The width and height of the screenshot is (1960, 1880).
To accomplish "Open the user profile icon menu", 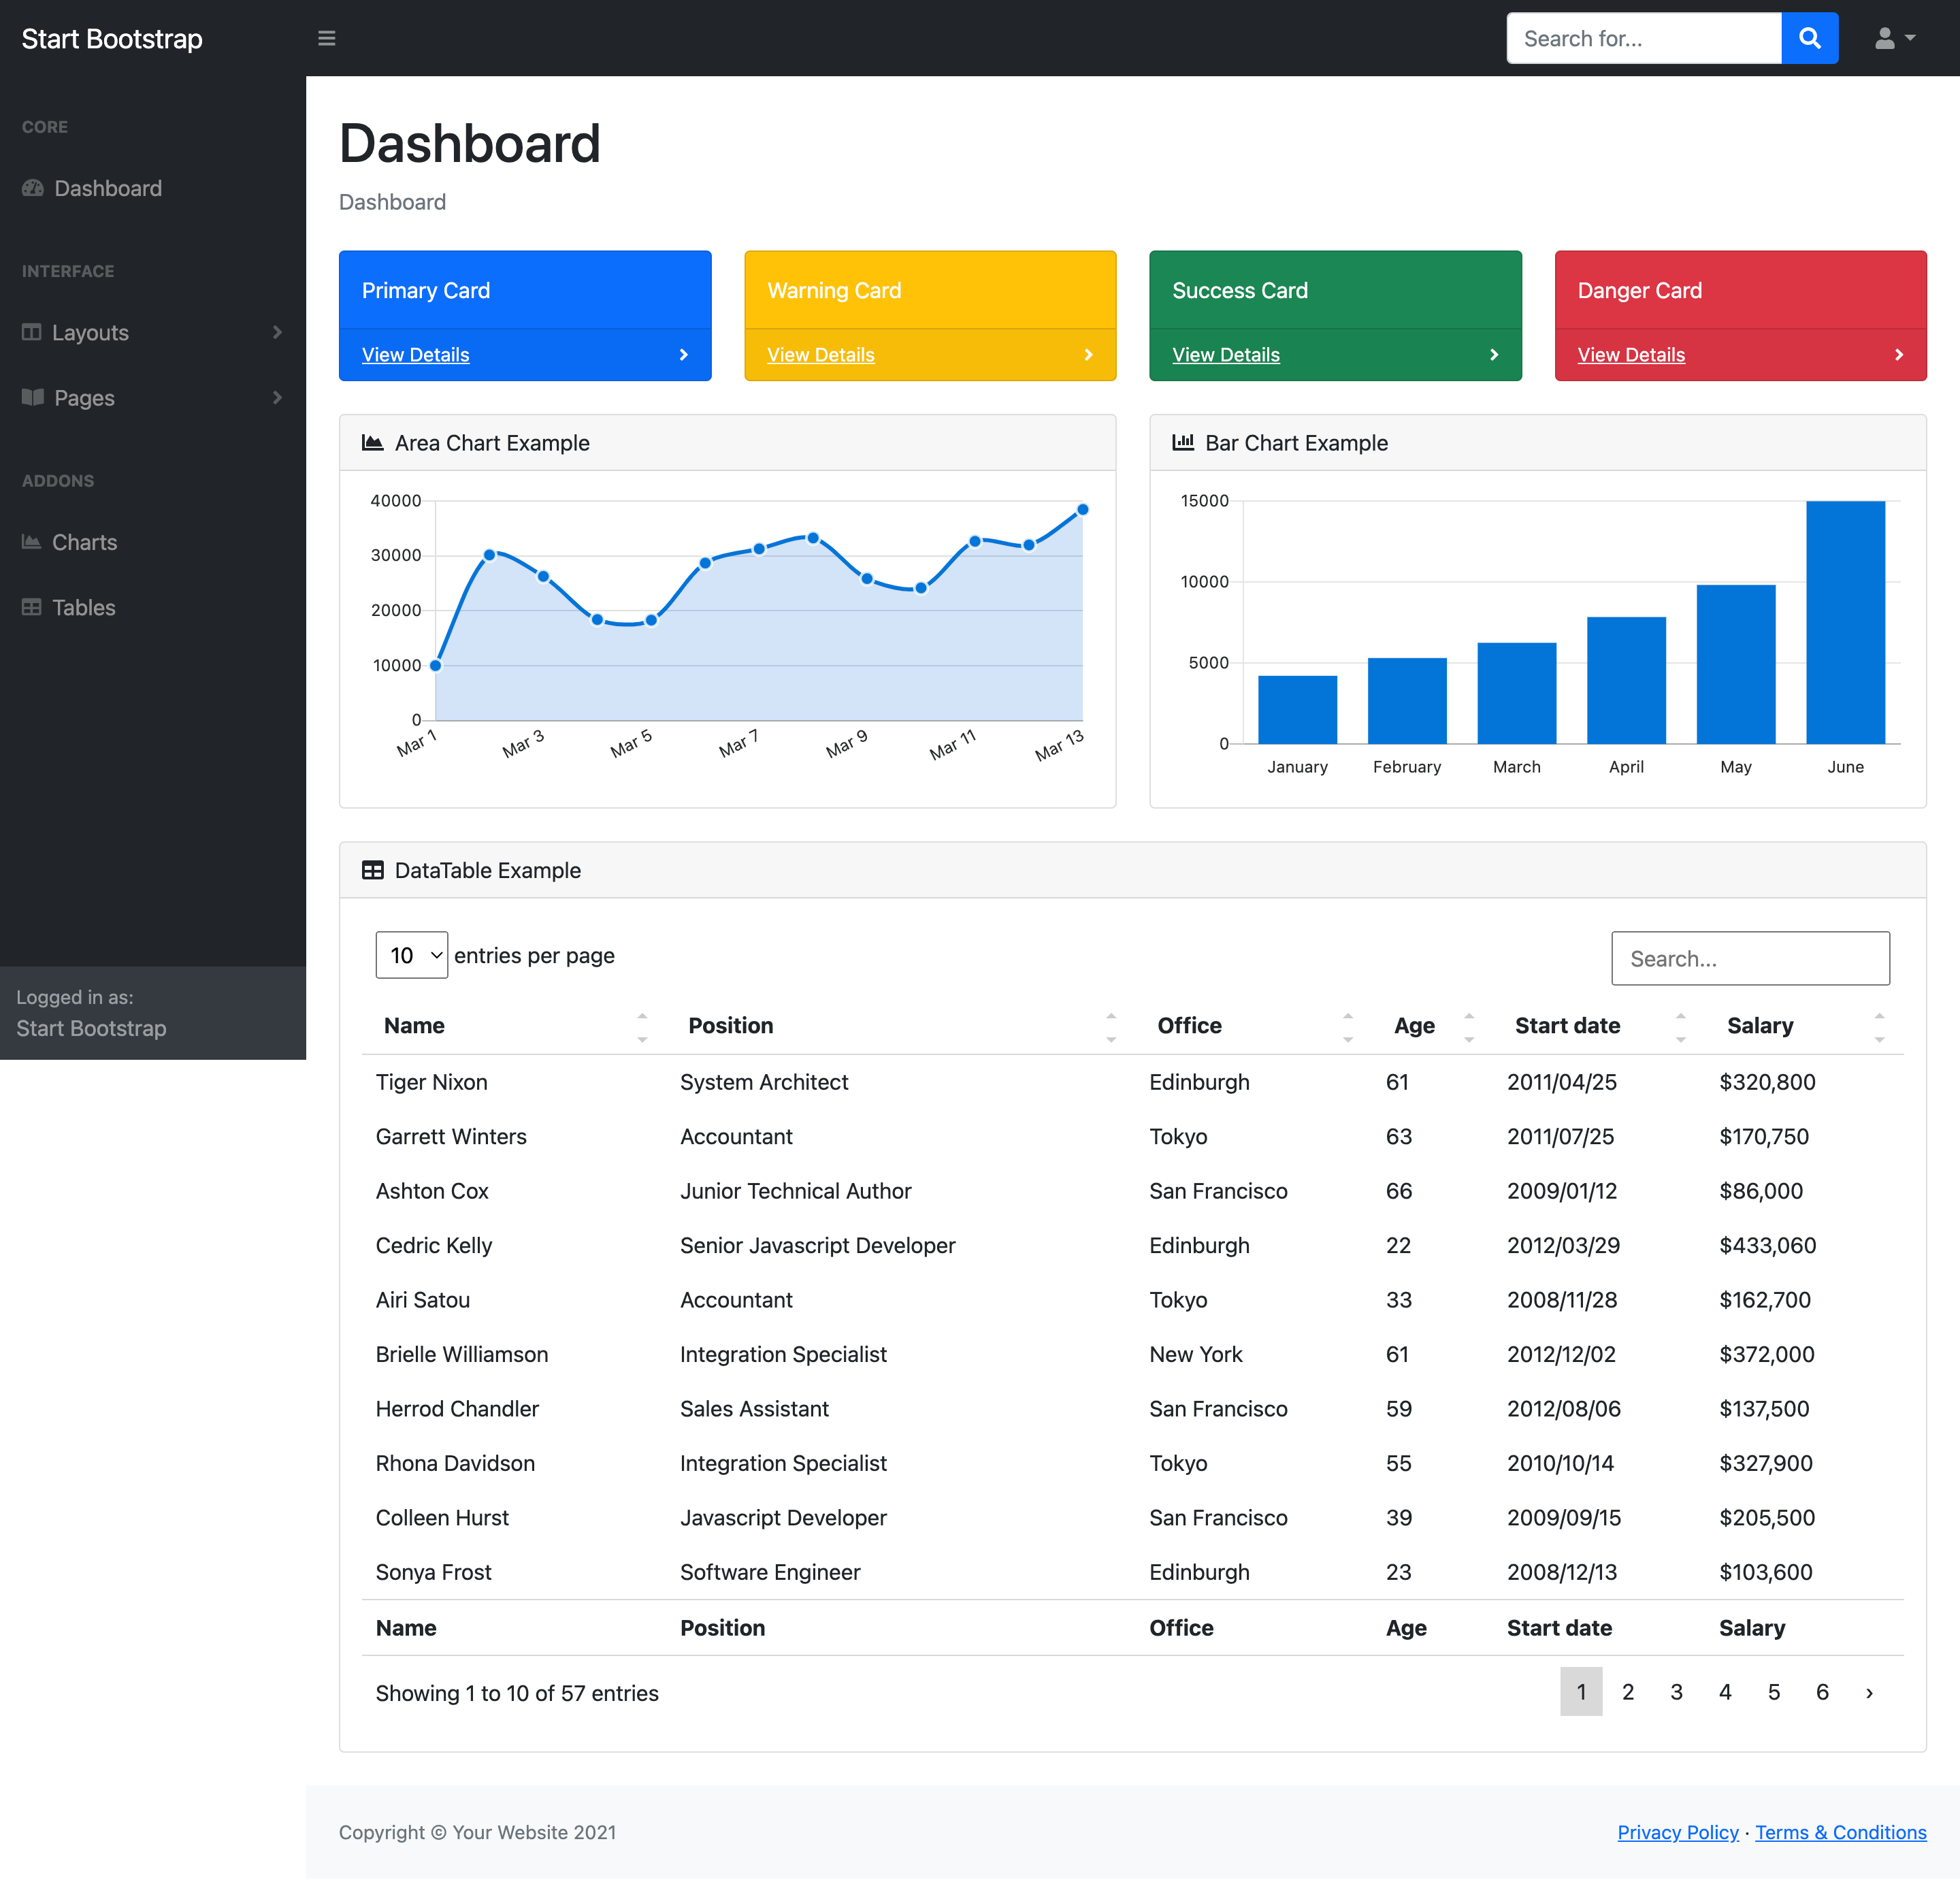I will click(x=1893, y=38).
